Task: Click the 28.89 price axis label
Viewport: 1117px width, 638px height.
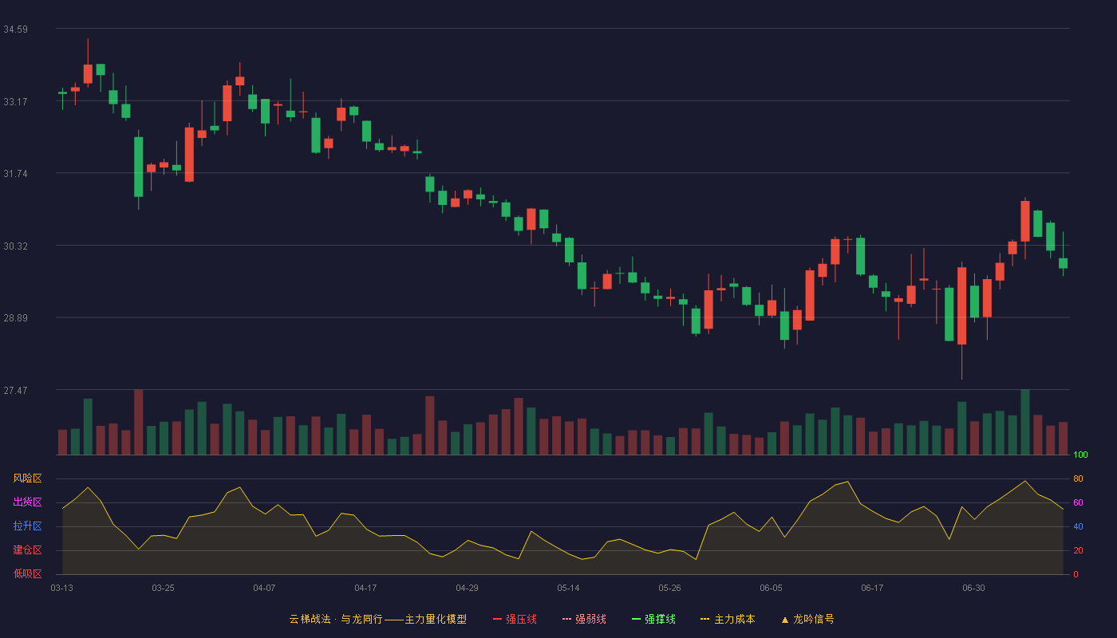Action: [x=15, y=318]
